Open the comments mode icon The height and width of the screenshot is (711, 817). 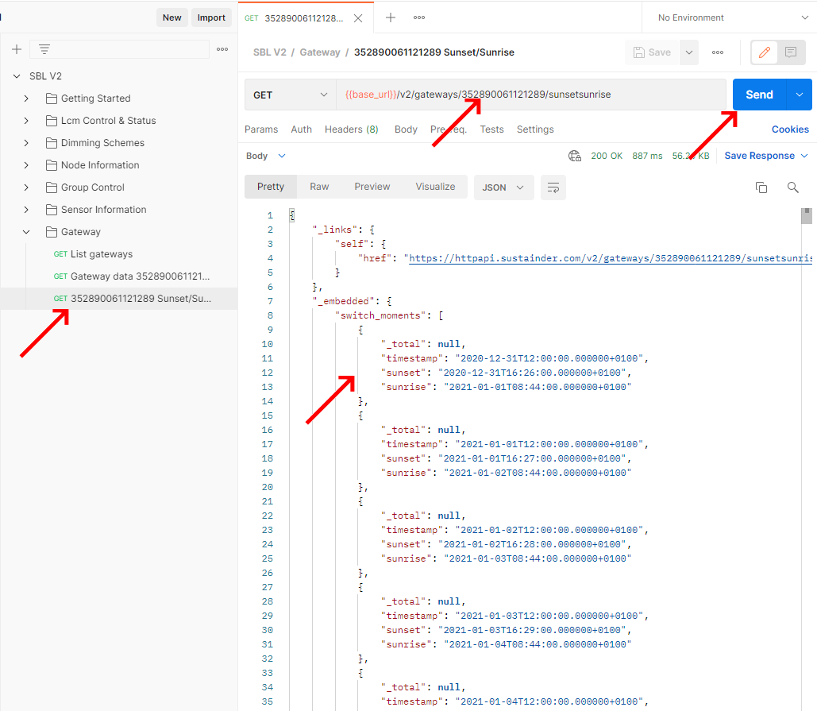[791, 52]
